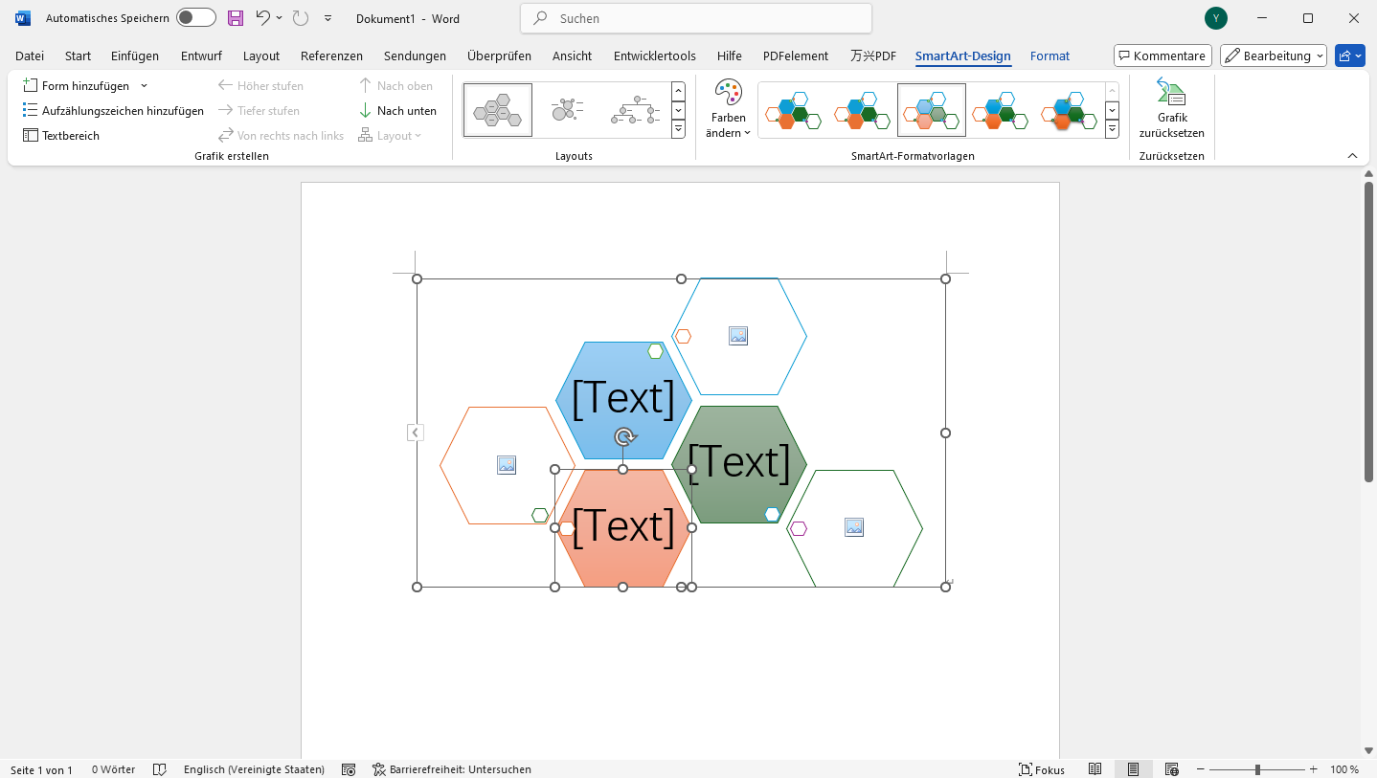Open the user account avatar Y

click(x=1216, y=18)
